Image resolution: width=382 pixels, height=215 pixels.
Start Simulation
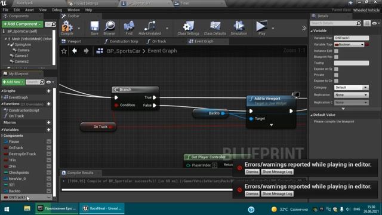(239, 27)
